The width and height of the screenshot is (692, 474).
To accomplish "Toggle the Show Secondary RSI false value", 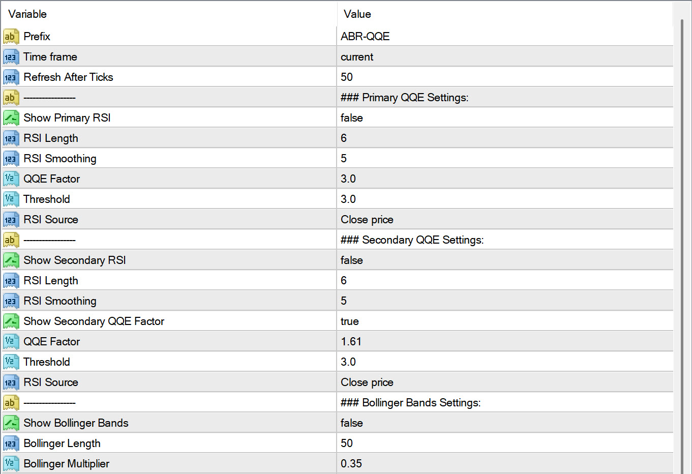I will pos(352,260).
